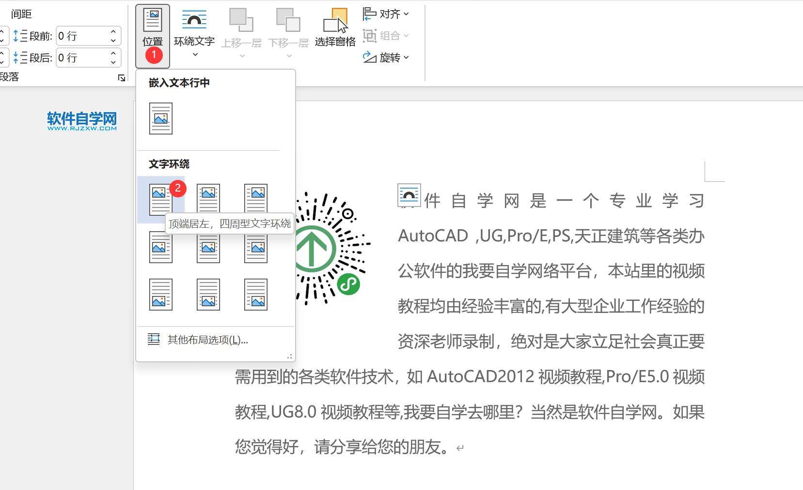Click the 文字环绕 section heading
This screenshot has height=490, width=803.
[169, 164]
